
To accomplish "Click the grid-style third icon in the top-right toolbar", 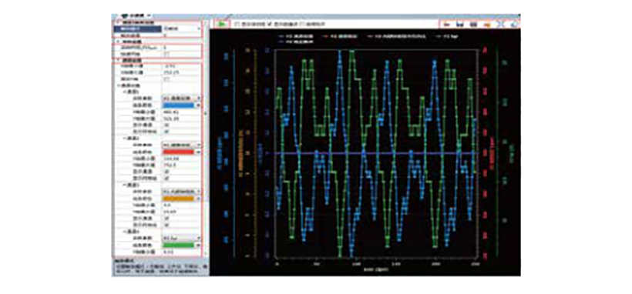I will [x=474, y=25].
